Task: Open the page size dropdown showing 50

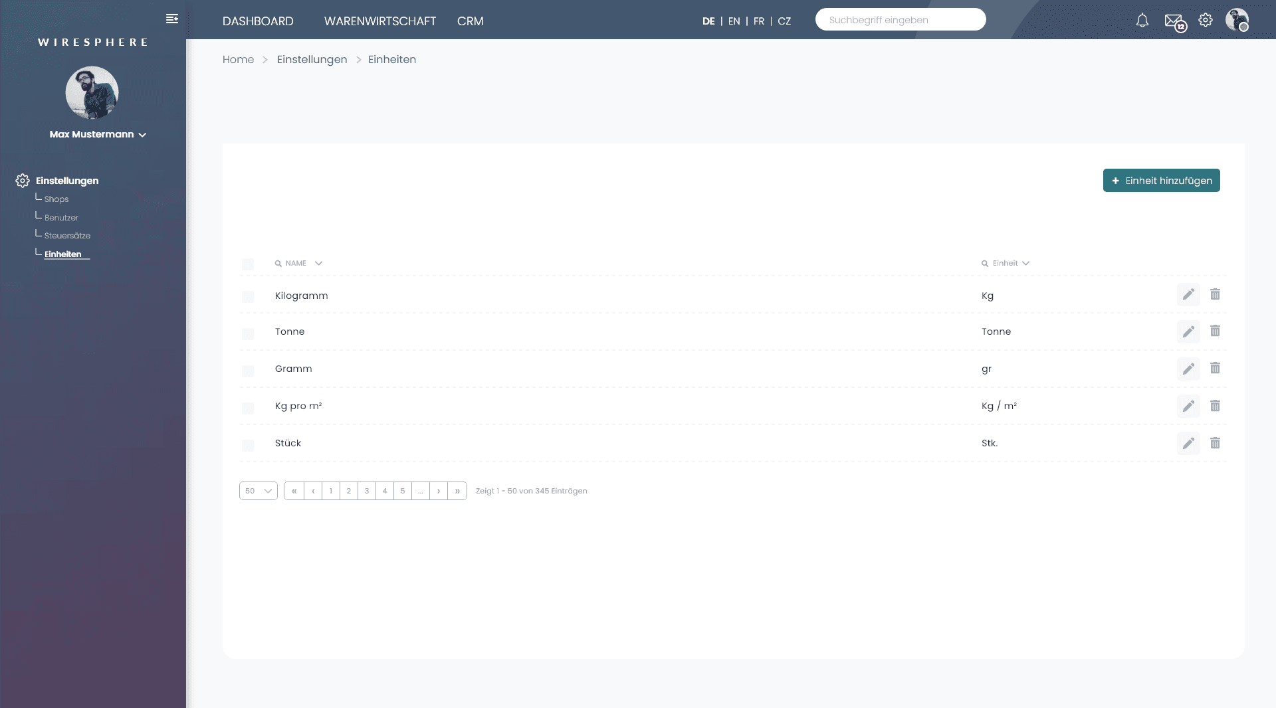Action: (258, 491)
